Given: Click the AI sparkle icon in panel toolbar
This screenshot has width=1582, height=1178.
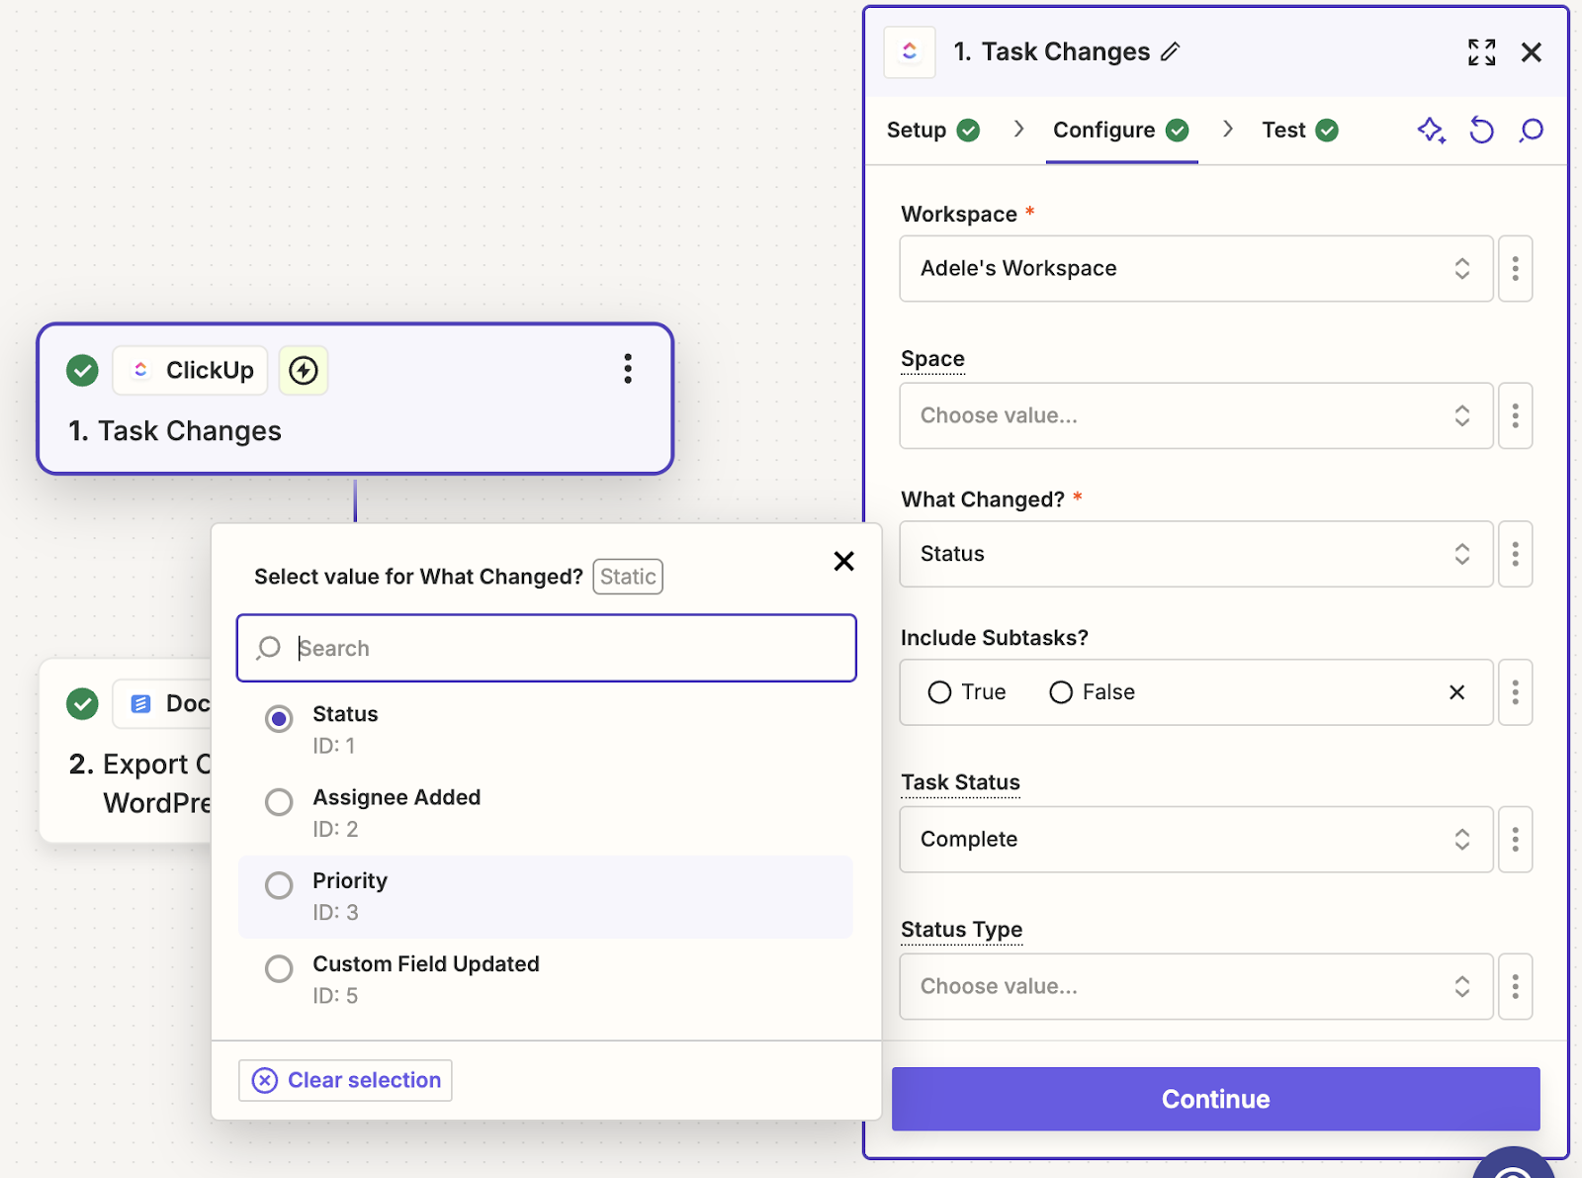Looking at the screenshot, I should (1431, 131).
